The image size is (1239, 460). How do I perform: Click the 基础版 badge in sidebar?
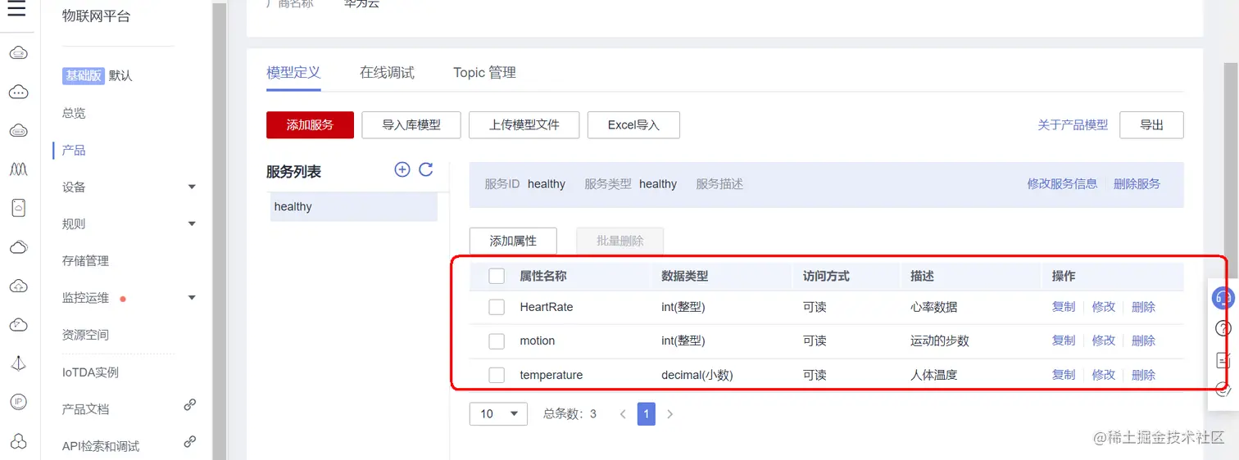[84, 75]
